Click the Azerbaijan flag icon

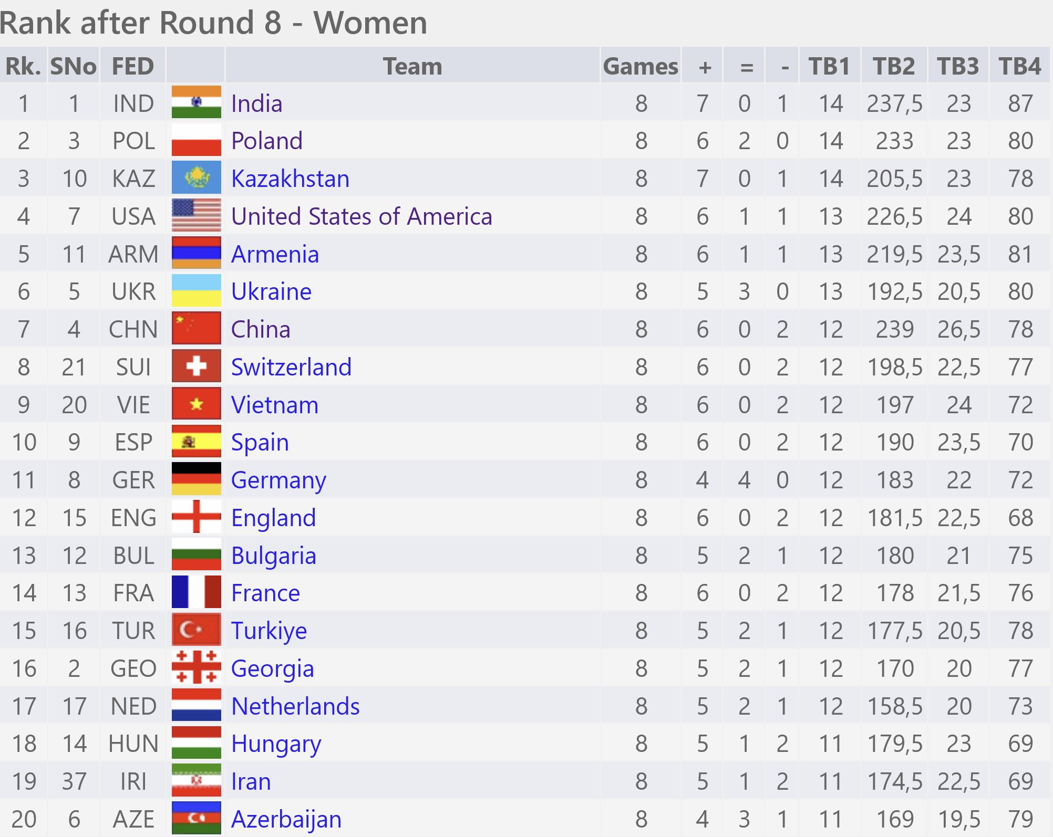(x=196, y=819)
